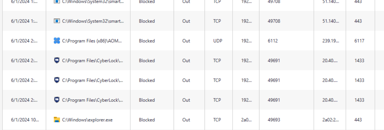
Task: Click the 239.19... remote address cell
Action: [331, 41]
